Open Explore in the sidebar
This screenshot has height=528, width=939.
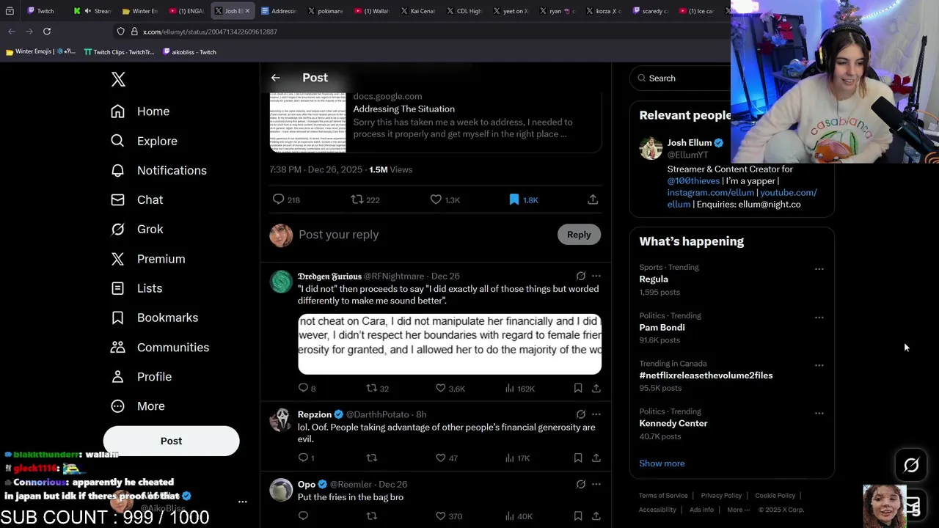tap(144, 141)
